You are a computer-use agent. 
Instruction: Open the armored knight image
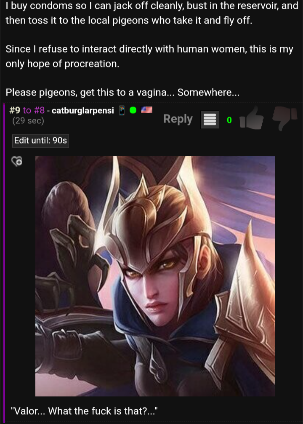pos(155,276)
